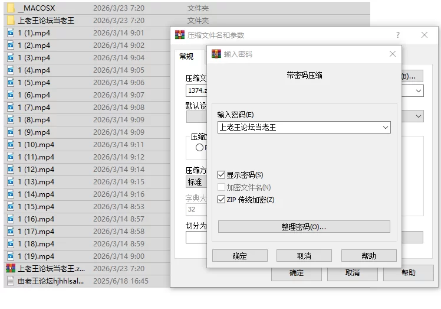The width and height of the screenshot is (441, 309).
Task: Click the WinRAR icon in 压缩文件名和参数 title bar
Action: 180,35
